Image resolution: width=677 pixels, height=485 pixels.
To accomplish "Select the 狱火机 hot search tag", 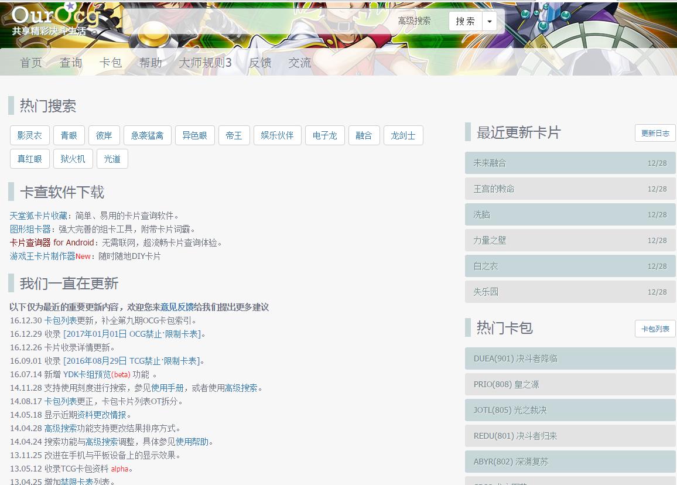I will [73, 159].
